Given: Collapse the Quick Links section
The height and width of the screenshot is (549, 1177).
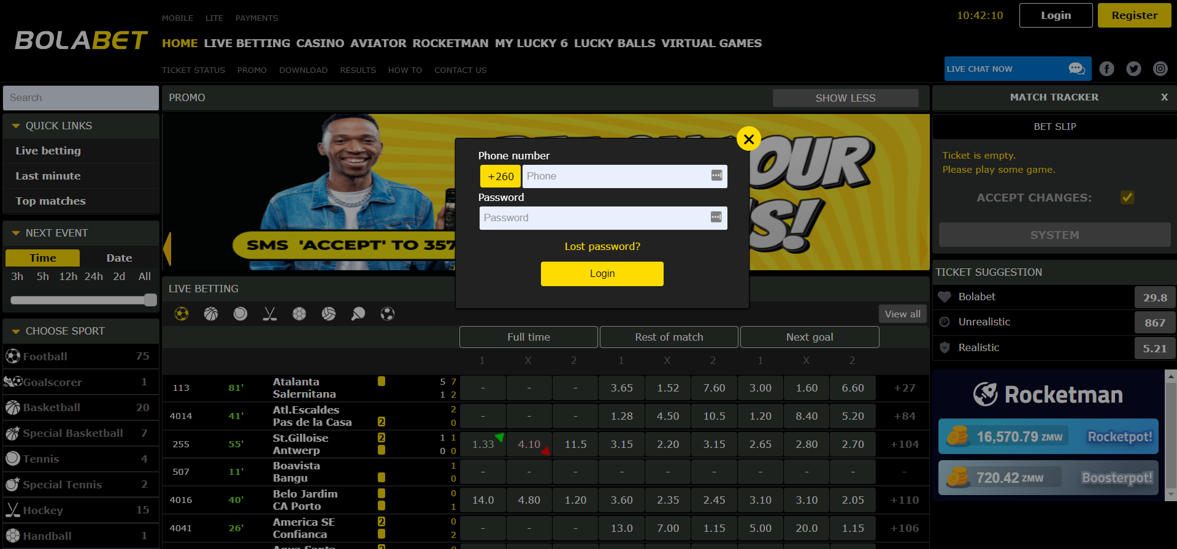Looking at the screenshot, I should 16,126.
